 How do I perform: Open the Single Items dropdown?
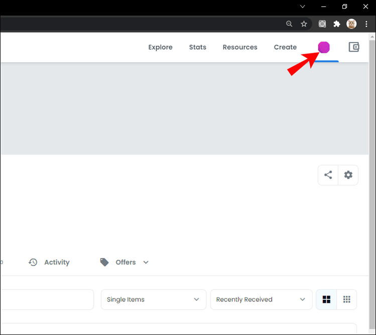click(x=154, y=299)
